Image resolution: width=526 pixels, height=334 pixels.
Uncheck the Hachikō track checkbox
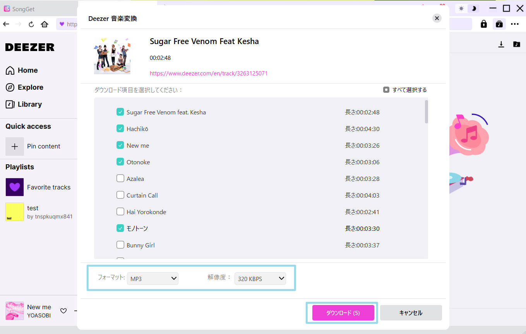pyautogui.click(x=120, y=129)
